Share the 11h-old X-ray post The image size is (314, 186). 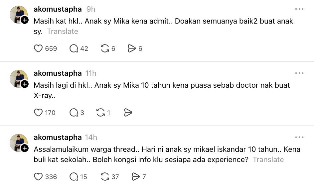point(128,113)
